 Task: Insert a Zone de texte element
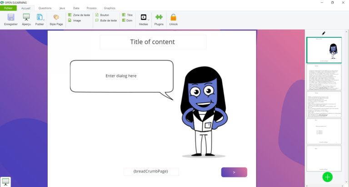pos(79,15)
